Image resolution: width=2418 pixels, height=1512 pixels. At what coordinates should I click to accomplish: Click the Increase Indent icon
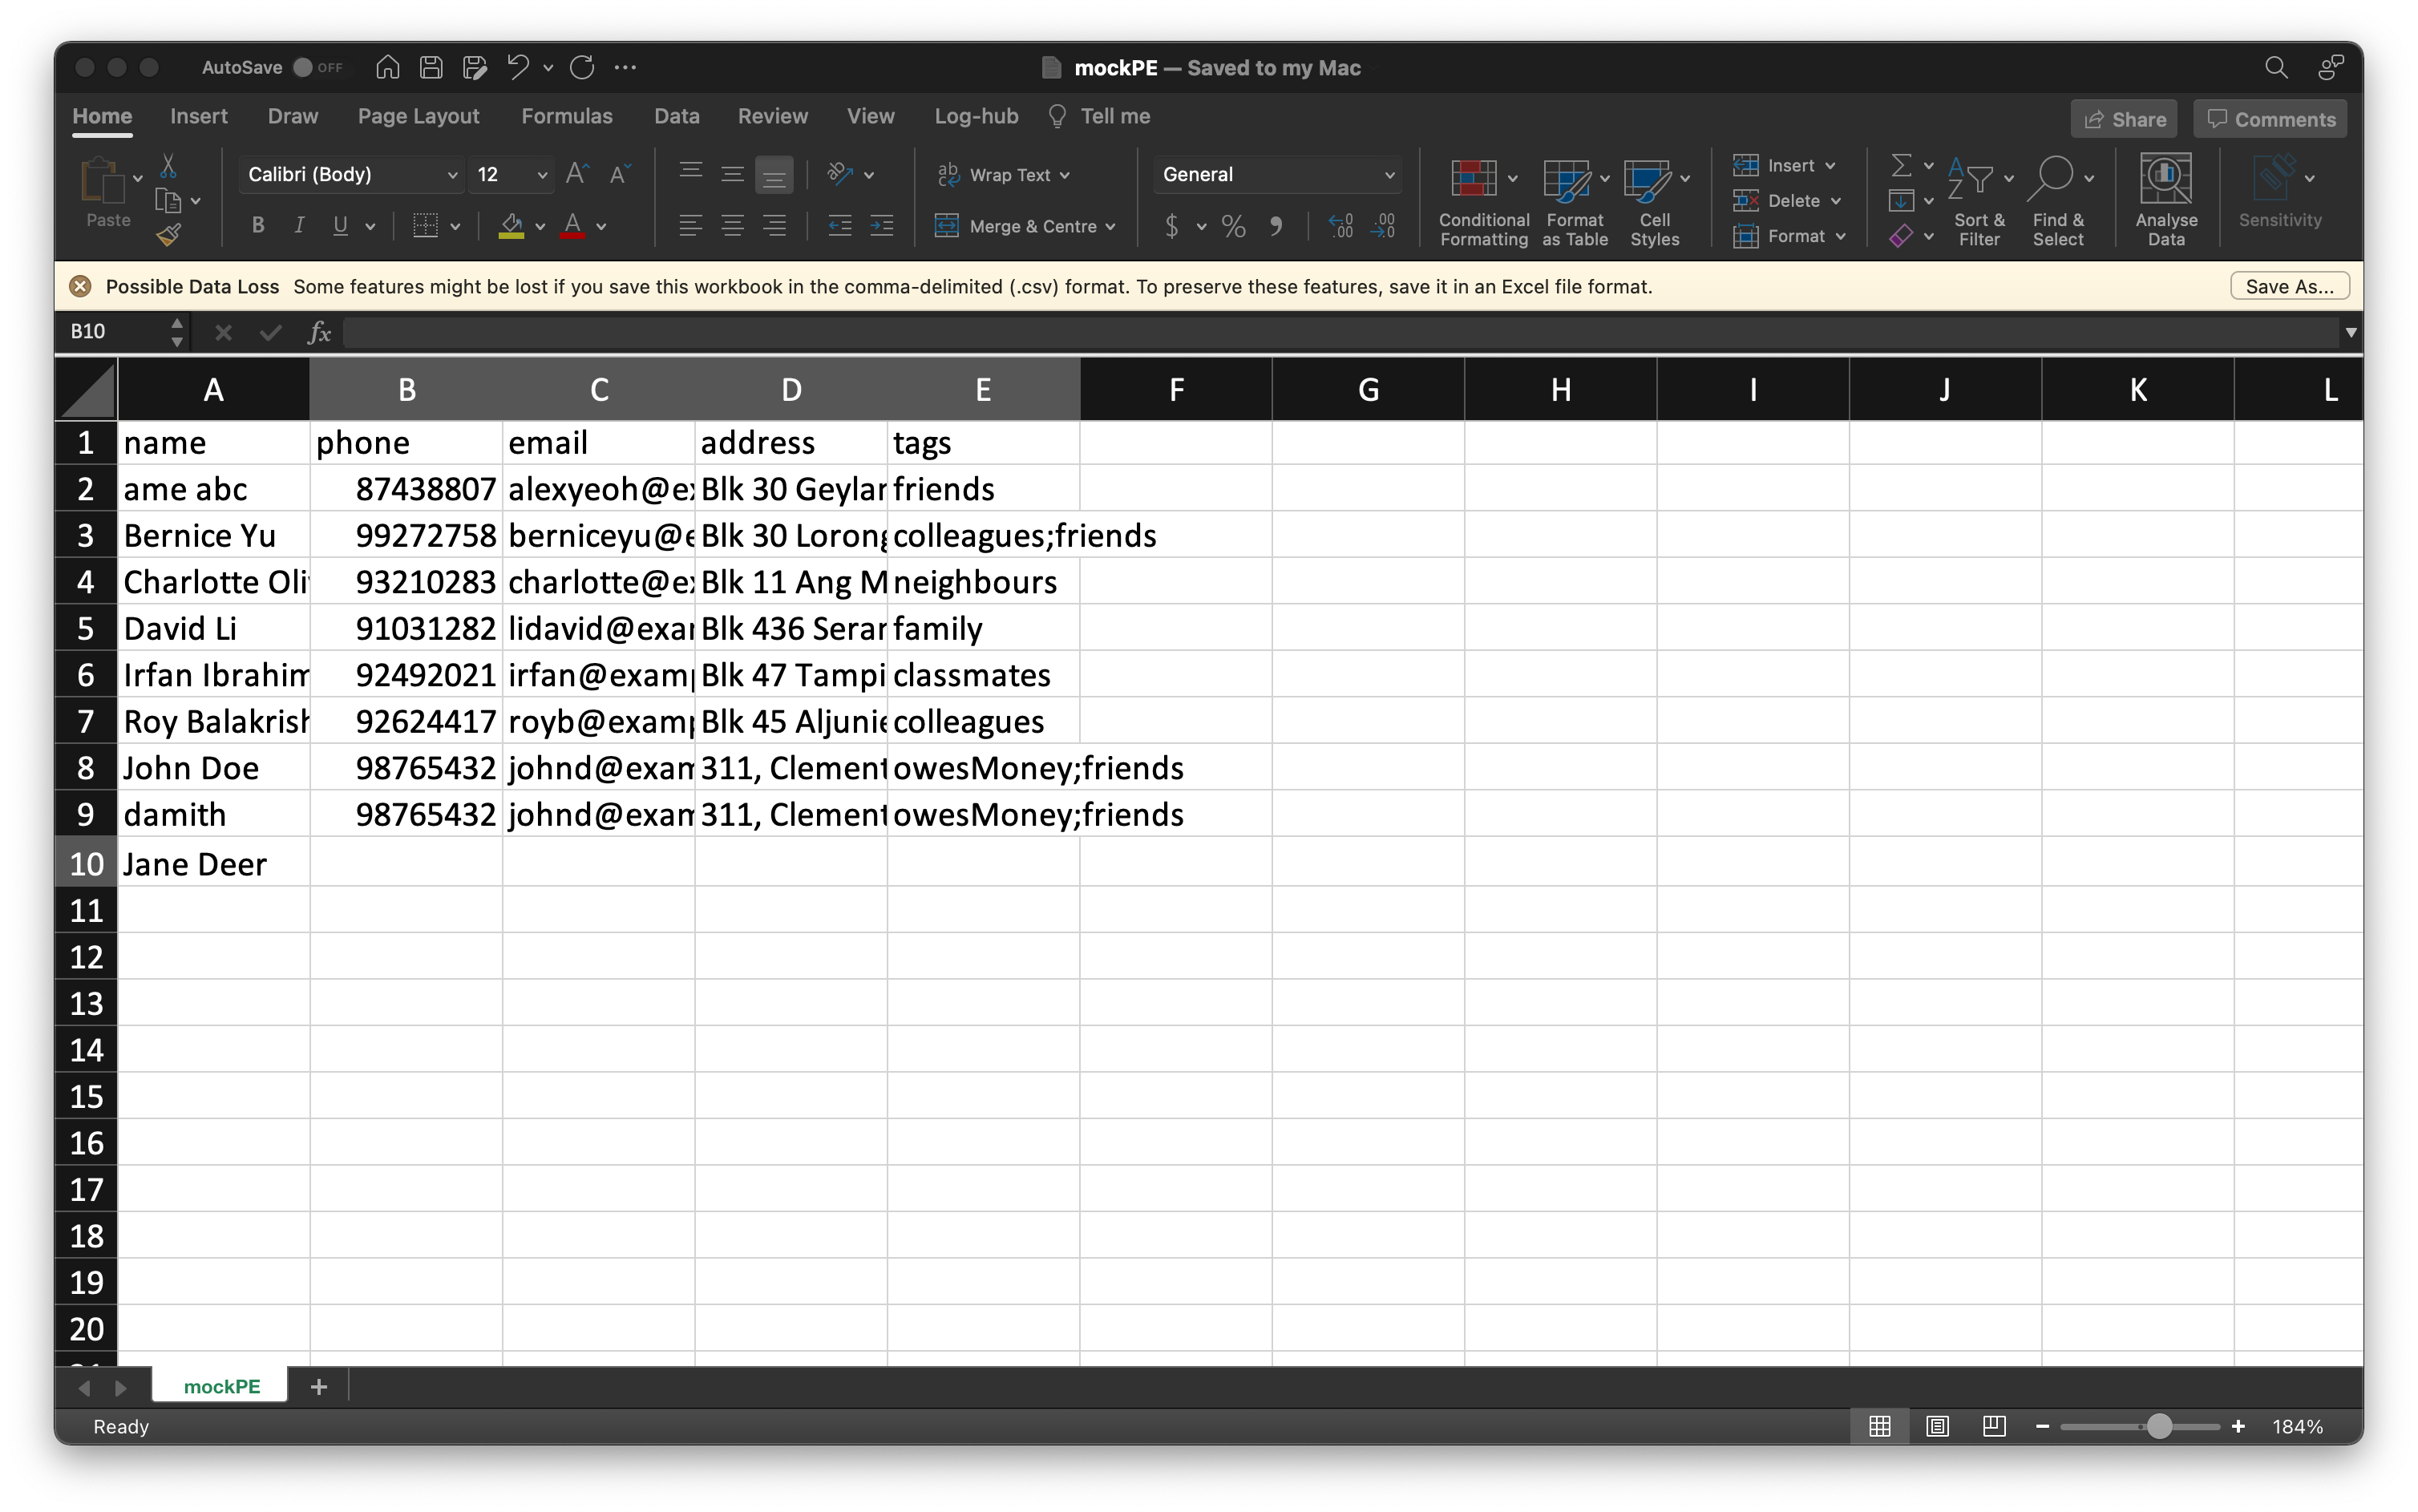881,226
